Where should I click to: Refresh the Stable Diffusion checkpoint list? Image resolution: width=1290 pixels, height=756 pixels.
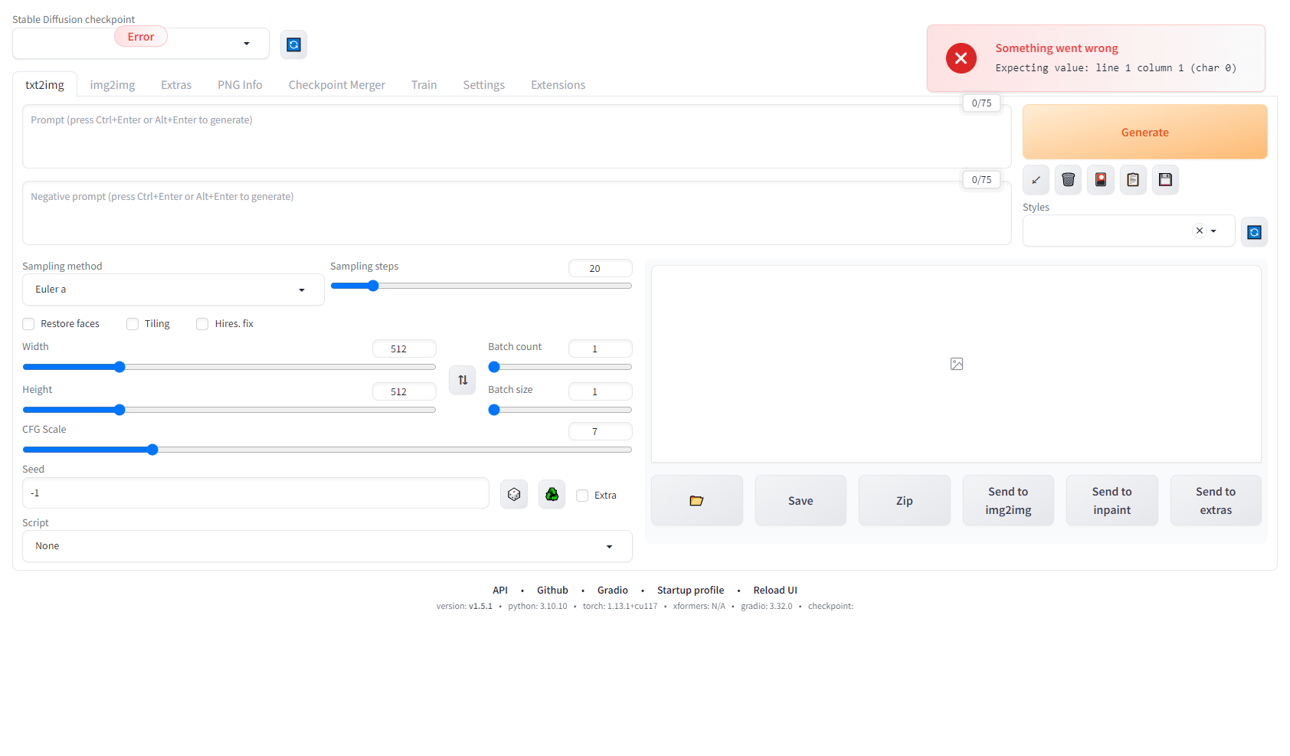(x=293, y=44)
